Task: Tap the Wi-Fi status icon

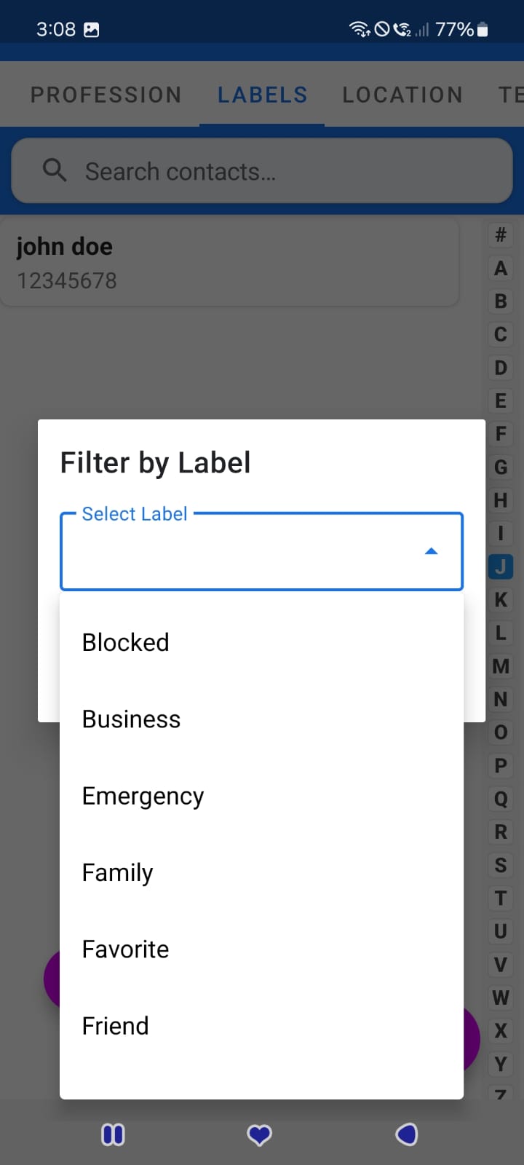Action: pyautogui.click(x=358, y=29)
